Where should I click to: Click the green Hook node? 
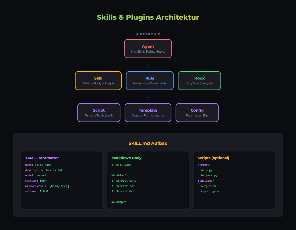coord(199,81)
